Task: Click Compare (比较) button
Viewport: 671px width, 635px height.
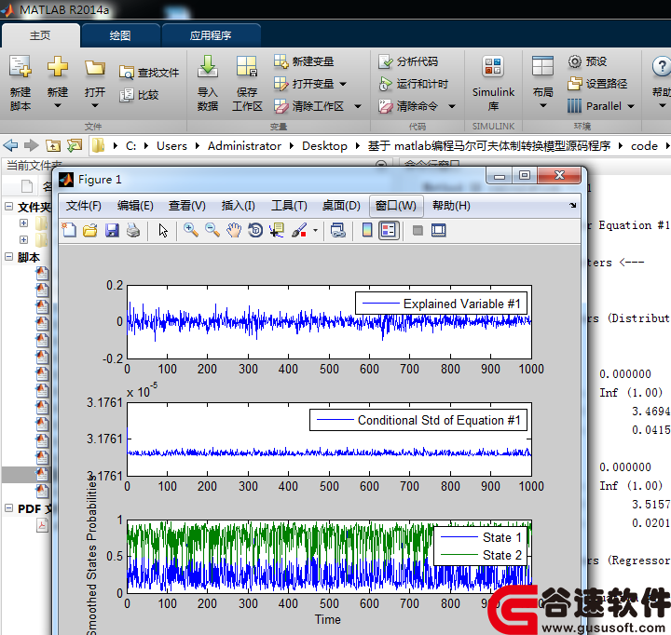Action: coord(139,94)
